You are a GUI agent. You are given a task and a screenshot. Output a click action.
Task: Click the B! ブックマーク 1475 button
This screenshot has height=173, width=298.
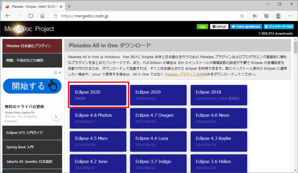pos(279,26)
